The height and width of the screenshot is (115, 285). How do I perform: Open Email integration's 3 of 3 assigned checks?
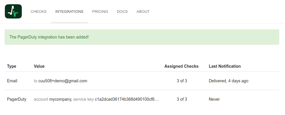(182, 81)
